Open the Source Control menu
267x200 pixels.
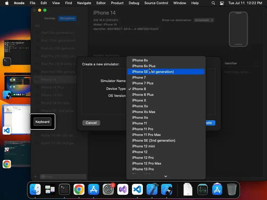click(156, 3)
